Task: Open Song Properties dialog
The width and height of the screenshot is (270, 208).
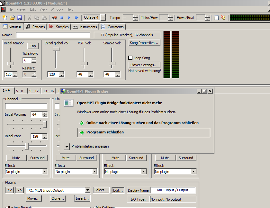Action: tap(144, 43)
